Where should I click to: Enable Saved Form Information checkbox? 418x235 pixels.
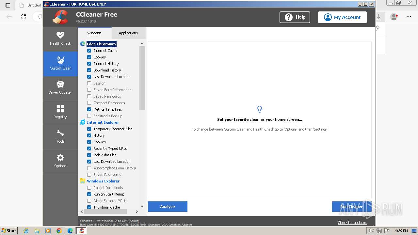tap(89, 90)
